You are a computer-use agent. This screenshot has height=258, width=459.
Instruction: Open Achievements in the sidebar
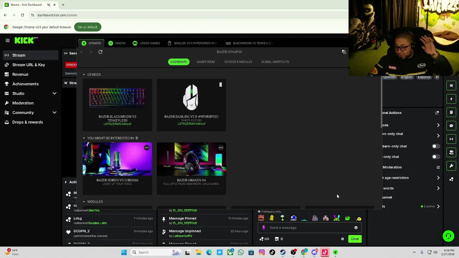[x=25, y=84]
